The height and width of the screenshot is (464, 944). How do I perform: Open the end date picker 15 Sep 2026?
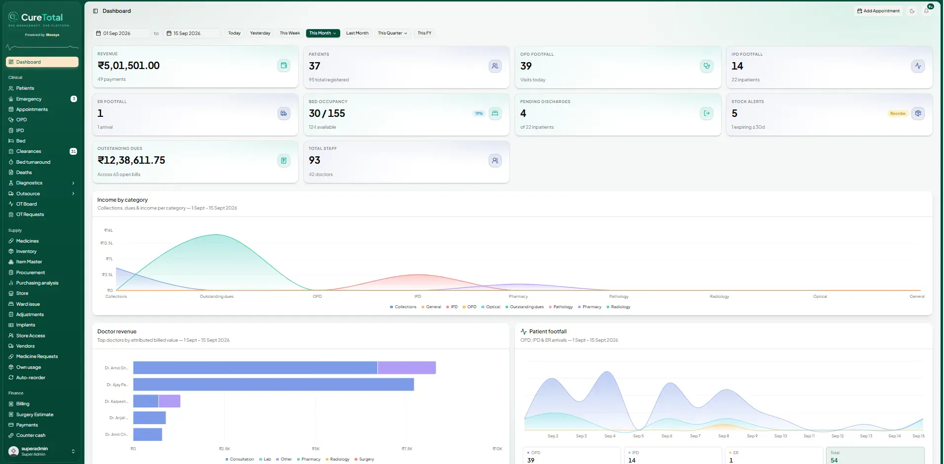click(192, 34)
